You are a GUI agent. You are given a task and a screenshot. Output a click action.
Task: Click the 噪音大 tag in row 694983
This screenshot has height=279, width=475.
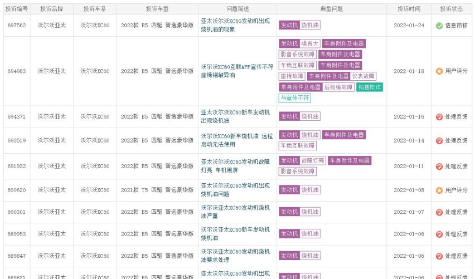point(310,43)
